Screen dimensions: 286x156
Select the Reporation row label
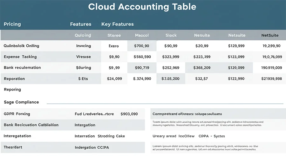click(x=14, y=79)
